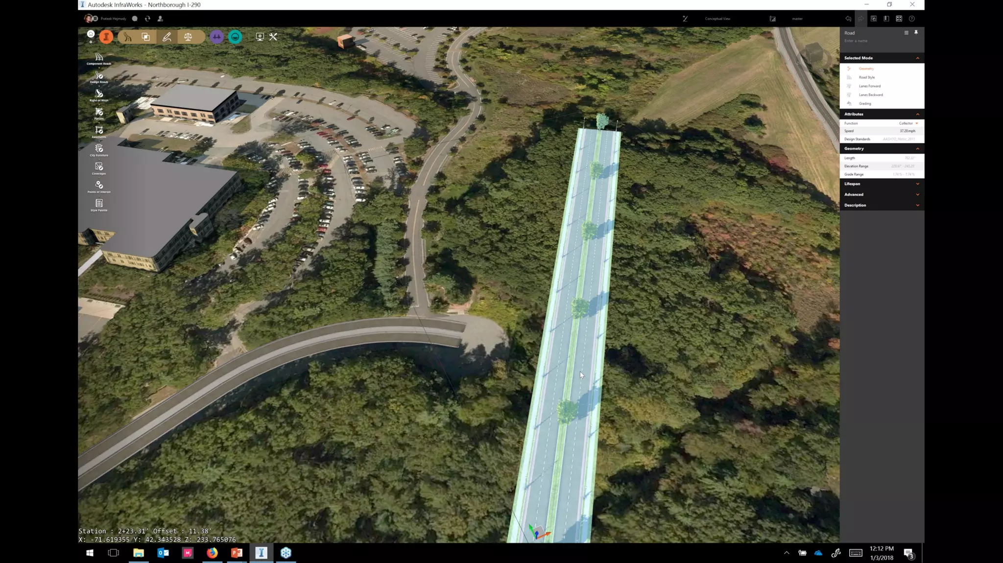Image resolution: width=1003 pixels, height=563 pixels.
Task: Click the help question mark icon
Action: [911, 19]
